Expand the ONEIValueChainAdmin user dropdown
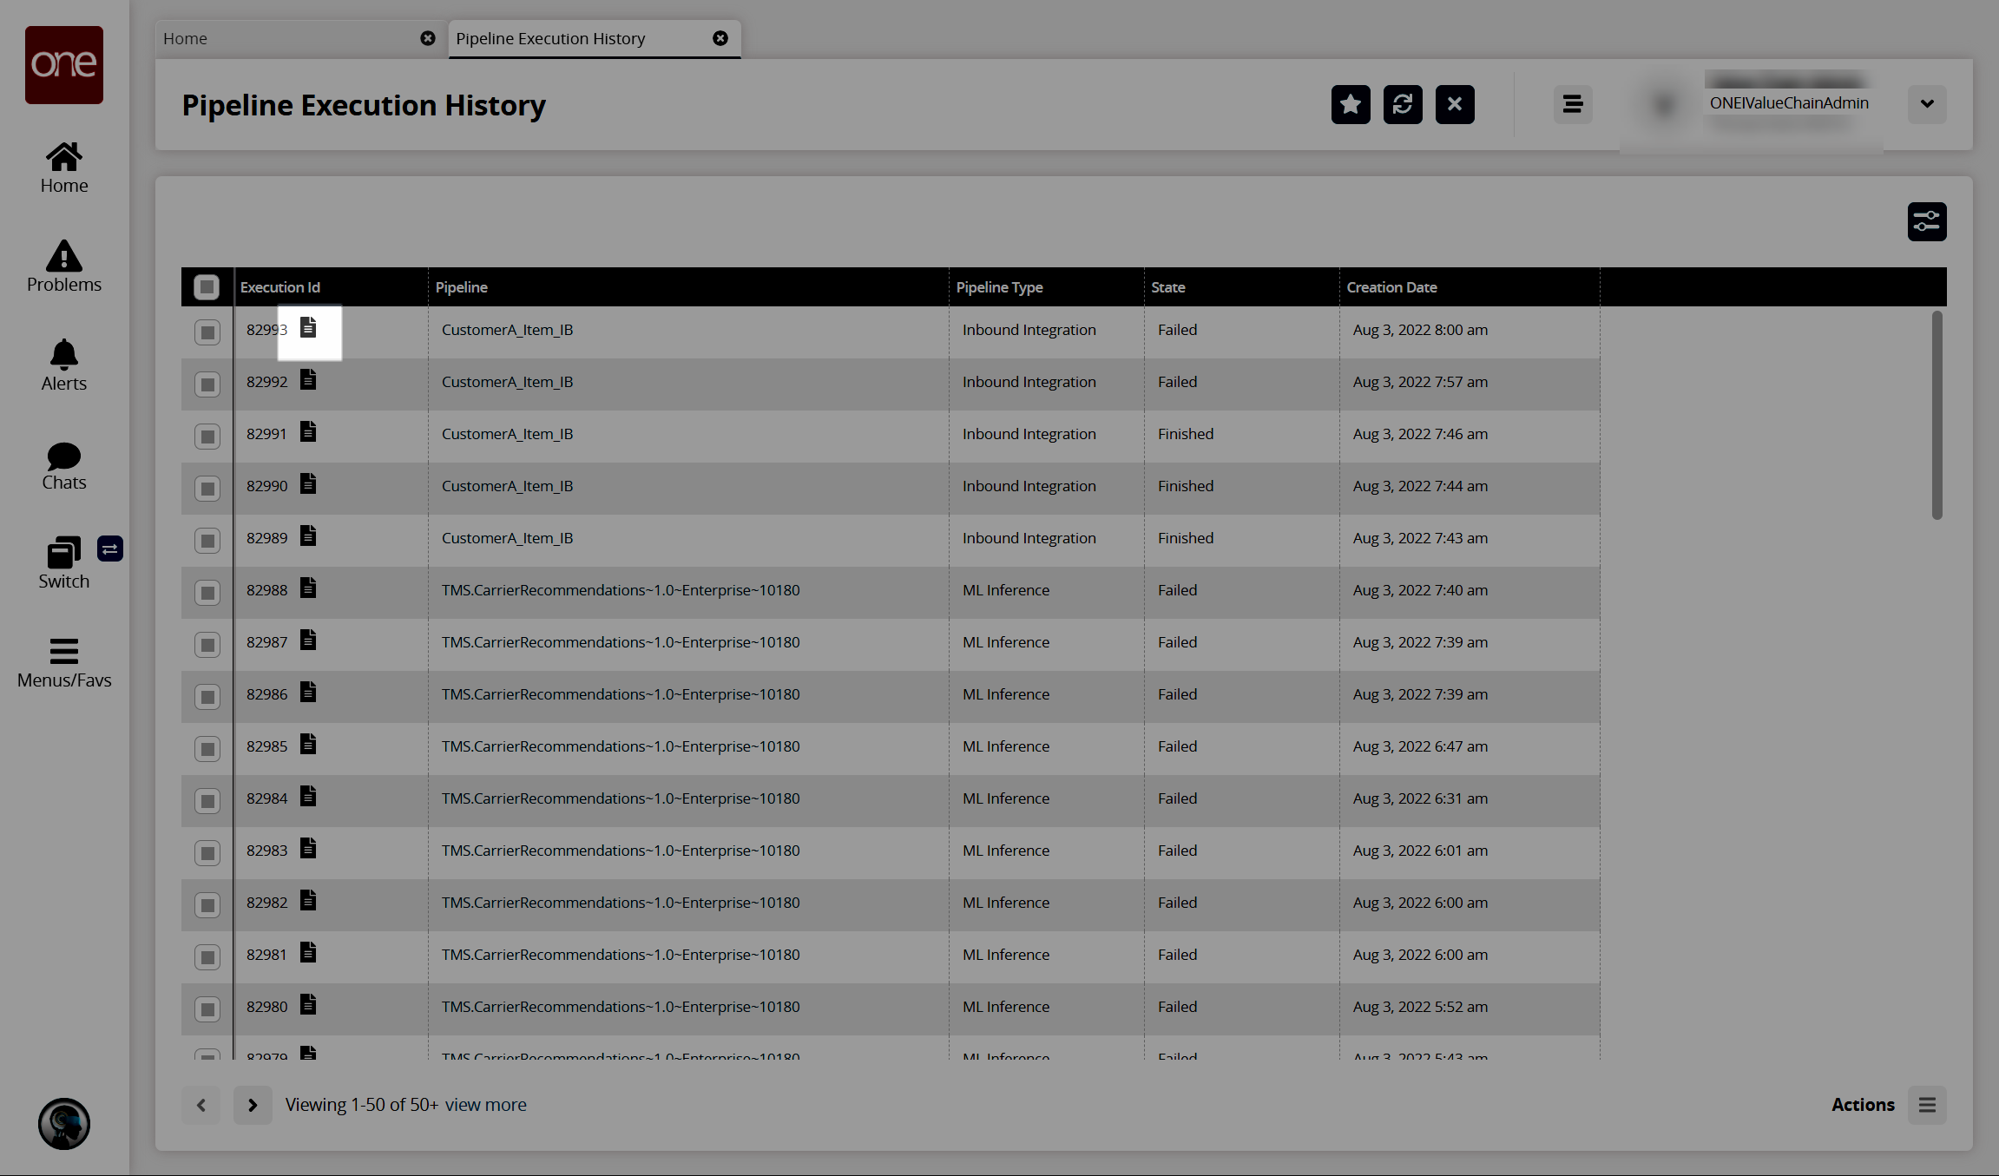The width and height of the screenshot is (1999, 1176). click(1926, 104)
